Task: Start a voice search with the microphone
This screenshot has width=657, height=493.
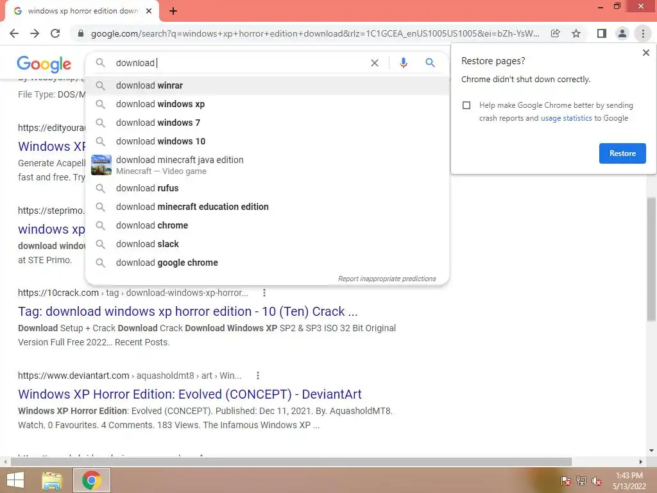Action: coord(403,63)
